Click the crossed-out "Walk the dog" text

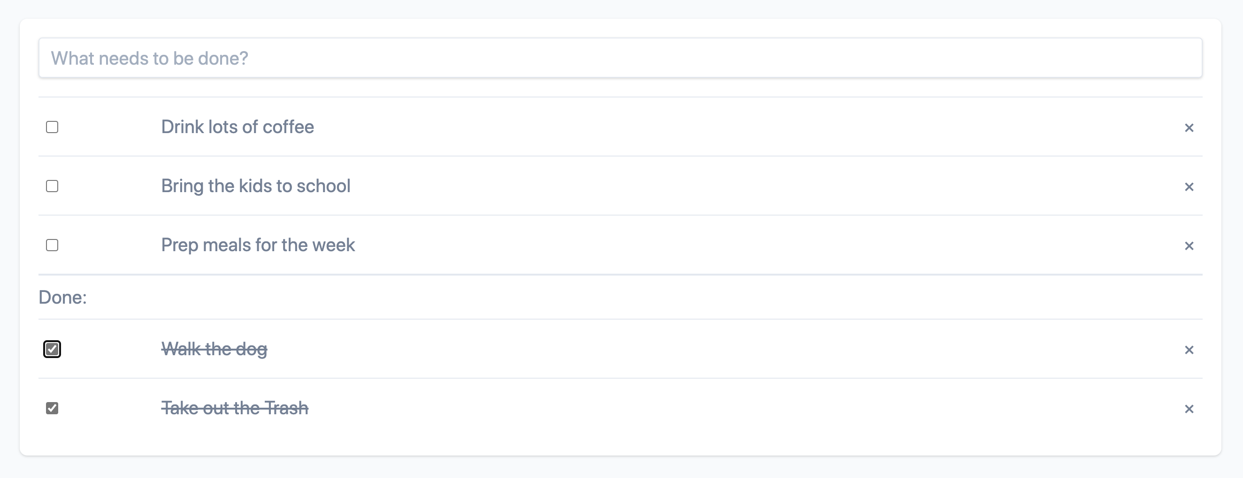tap(214, 350)
